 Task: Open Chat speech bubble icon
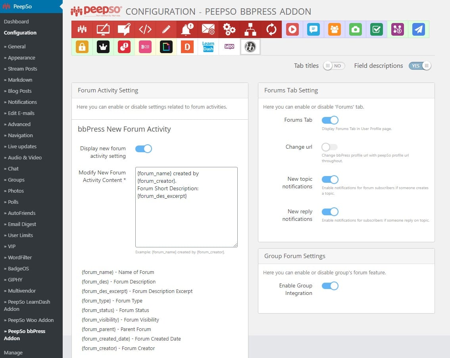[x=313, y=29]
